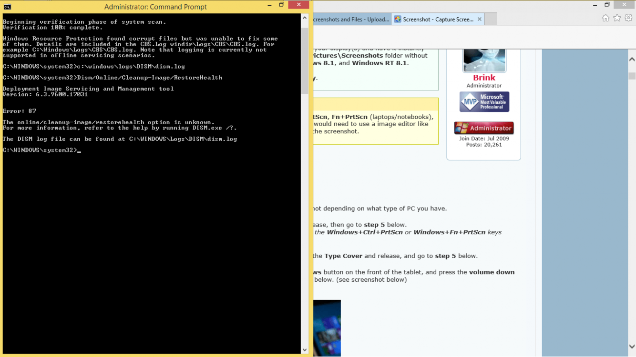Click 'Version: 6.3.9600.17031' text in Command Prompt
The height and width of the screenshot is (357, 636).
coord(45,94)
